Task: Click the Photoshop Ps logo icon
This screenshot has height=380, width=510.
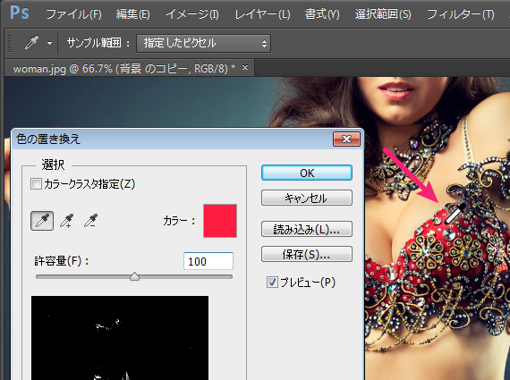Action: (20, 13)
